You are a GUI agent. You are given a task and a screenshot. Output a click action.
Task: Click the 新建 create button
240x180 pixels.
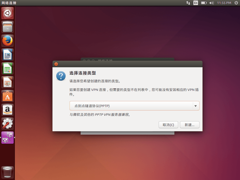(189, 124)
